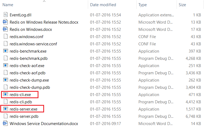Image resolution: width=204 pixels, height=132 pixels.
Task: Click the 4,268 KB size cell
Action: (x=193, y=58)
